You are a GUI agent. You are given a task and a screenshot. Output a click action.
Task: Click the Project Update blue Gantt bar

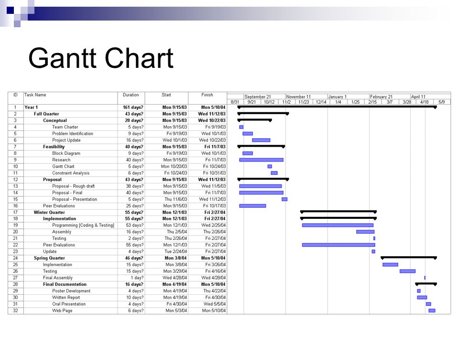click(x=261, y=140)
